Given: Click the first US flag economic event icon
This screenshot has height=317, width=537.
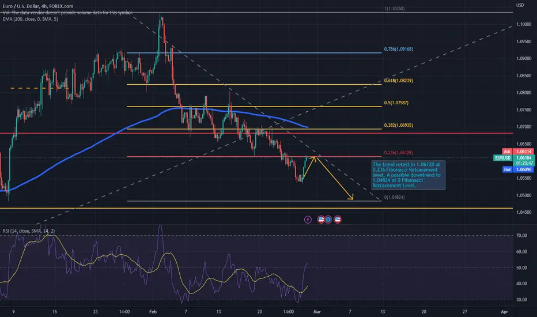Looking at the screenshot, I should 321,220.
